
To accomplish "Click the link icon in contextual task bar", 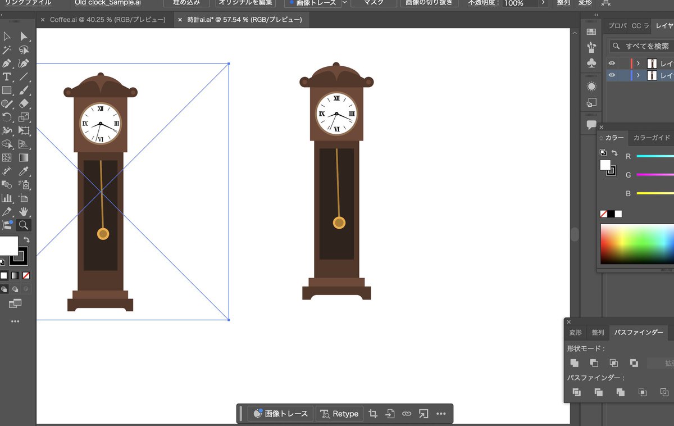I will (407, 414).
